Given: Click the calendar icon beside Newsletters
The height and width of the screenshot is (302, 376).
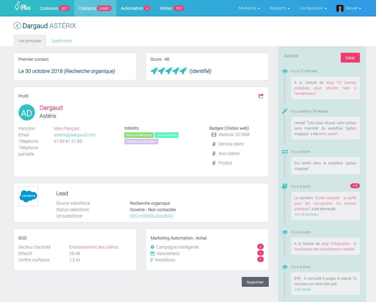Looking at the screenshot, I should [152, 253].
